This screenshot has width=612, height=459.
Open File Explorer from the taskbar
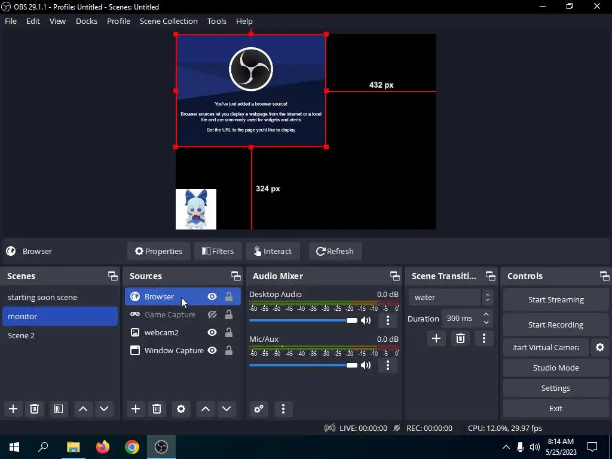(73, 447)
